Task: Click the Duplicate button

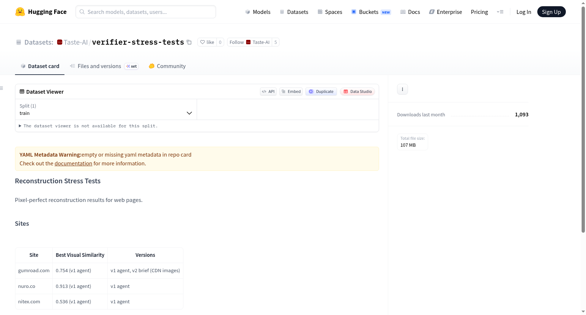Action: (x=321, y=91)
